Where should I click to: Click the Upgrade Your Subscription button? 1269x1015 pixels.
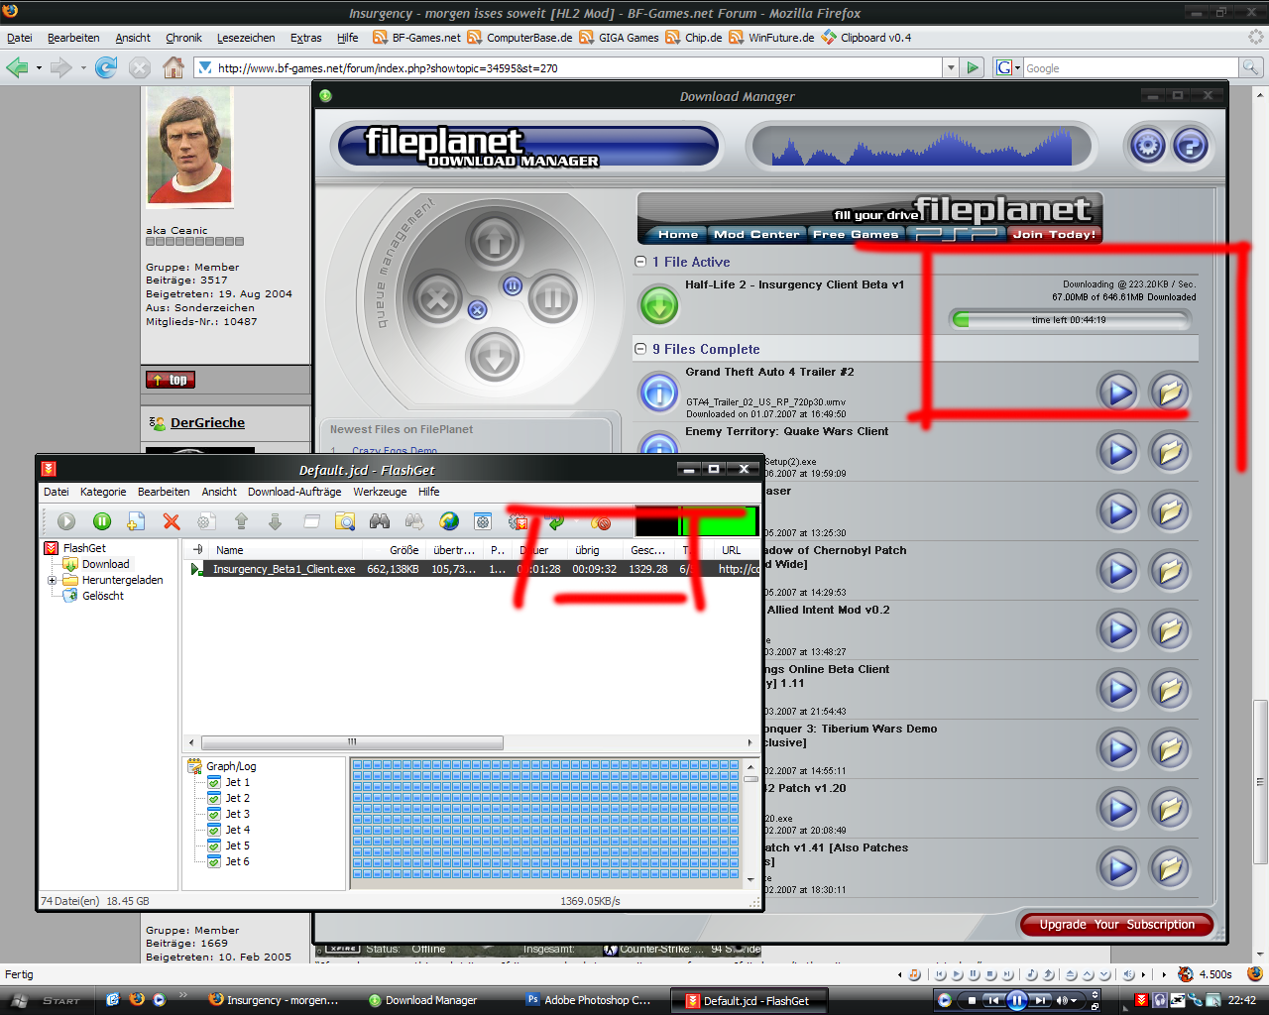[1116, 925]
